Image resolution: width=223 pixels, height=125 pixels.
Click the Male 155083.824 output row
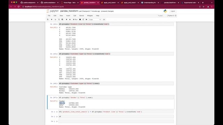(x=69, y=105)
